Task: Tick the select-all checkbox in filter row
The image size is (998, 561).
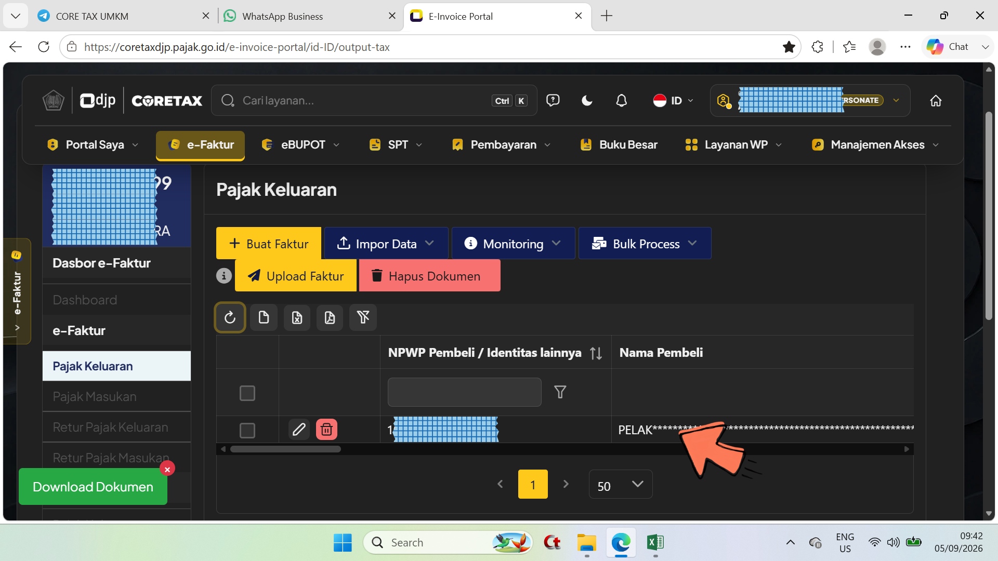Action: (247, 393)
